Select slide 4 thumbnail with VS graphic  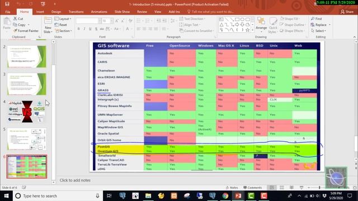(x=27, y=112)
